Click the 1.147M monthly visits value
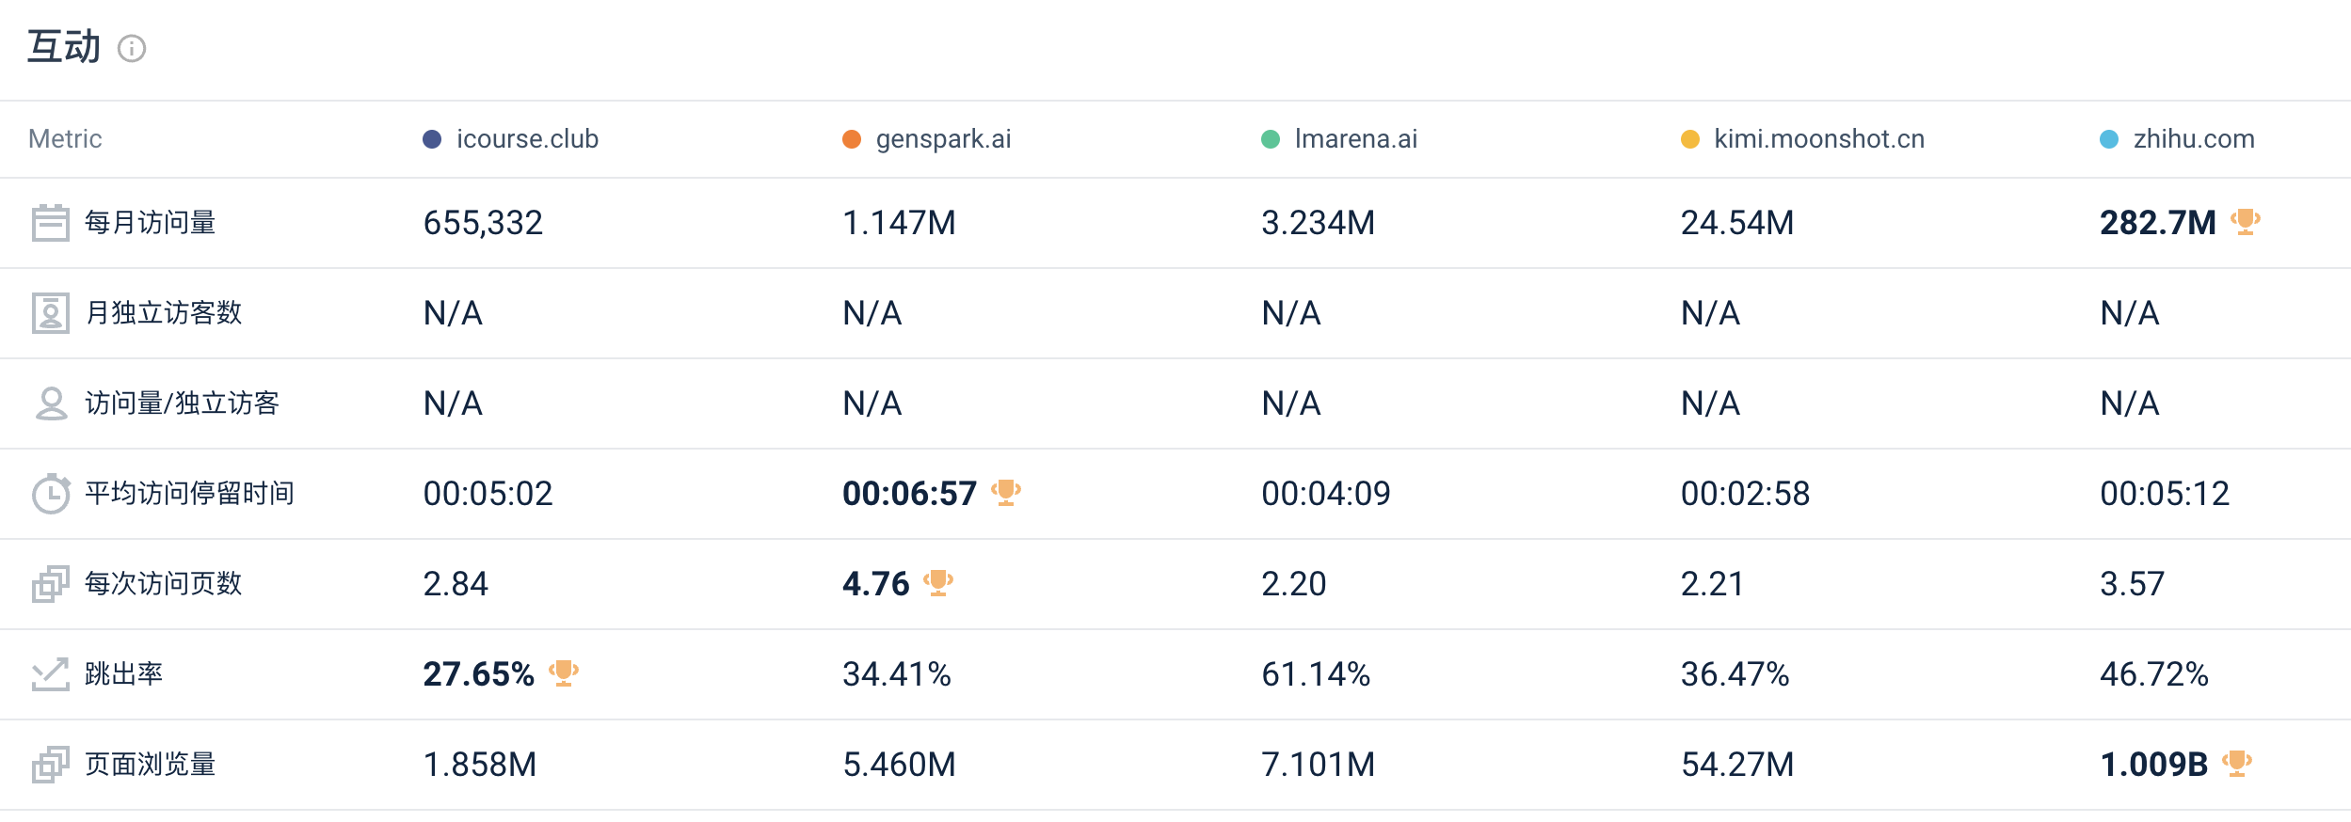The width and height of the screenshot is (2351, 822). click(899, 223)
